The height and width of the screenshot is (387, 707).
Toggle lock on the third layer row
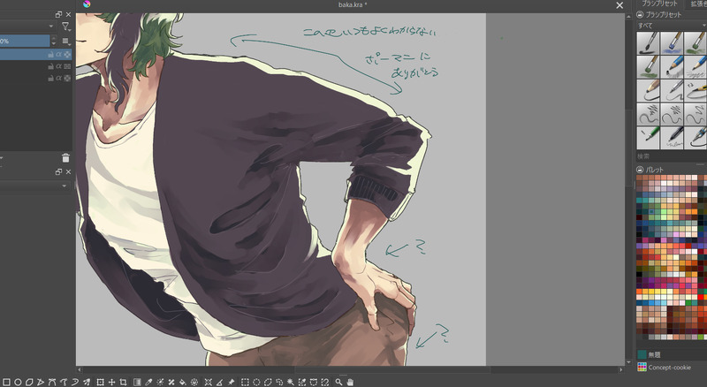click(x=51, y=78)
